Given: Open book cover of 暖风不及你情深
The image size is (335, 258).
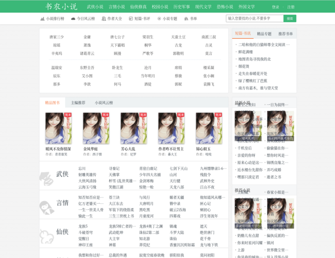Looking at the screenshot, I should tap(58, 128).
